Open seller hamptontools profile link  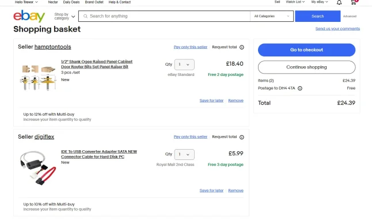click(x=52, y=47)
